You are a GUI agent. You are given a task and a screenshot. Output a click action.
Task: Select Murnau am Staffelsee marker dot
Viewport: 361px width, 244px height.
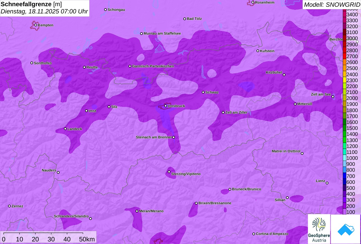click(142, 34)
